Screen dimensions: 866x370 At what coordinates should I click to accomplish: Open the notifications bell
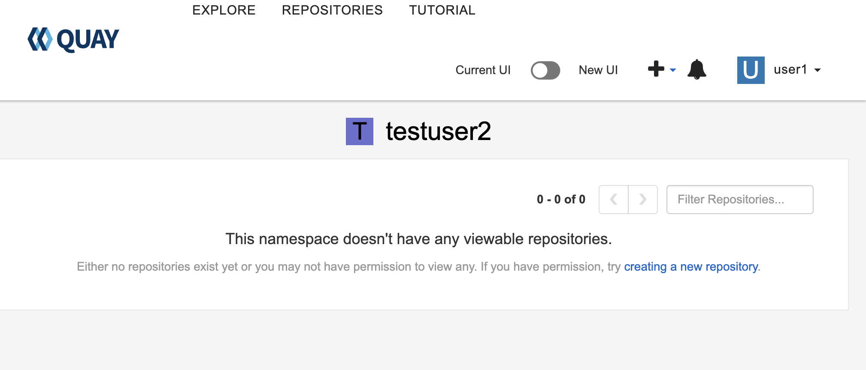(x=696, y=69)
